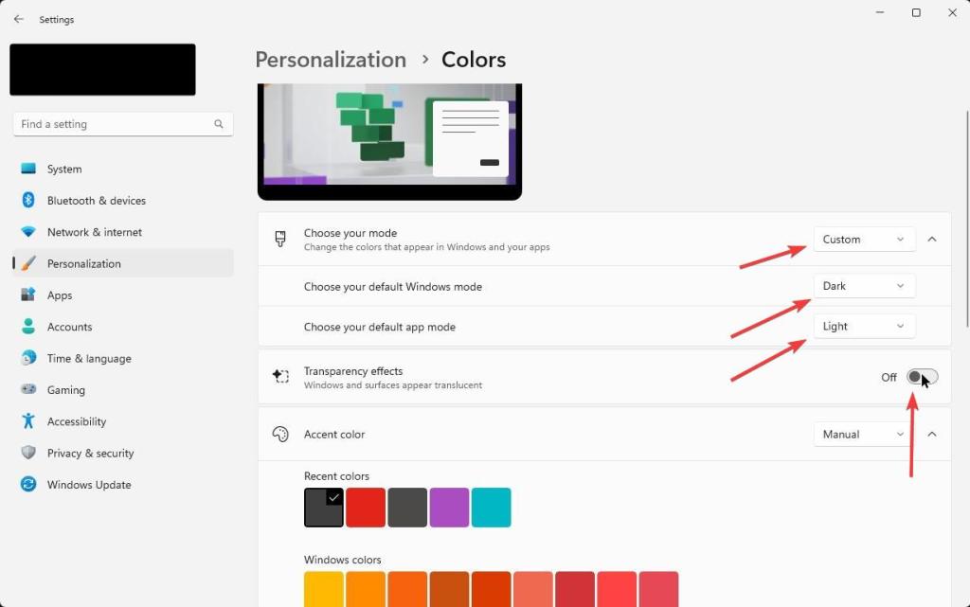The width and height of the screenshot is (970, 607).
Task: Open Time & language settings
Action: click(x=123, y=358)
